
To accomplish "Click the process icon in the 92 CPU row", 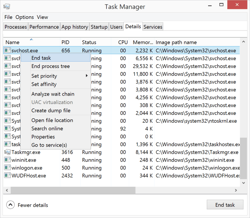I will click(7, 129).
